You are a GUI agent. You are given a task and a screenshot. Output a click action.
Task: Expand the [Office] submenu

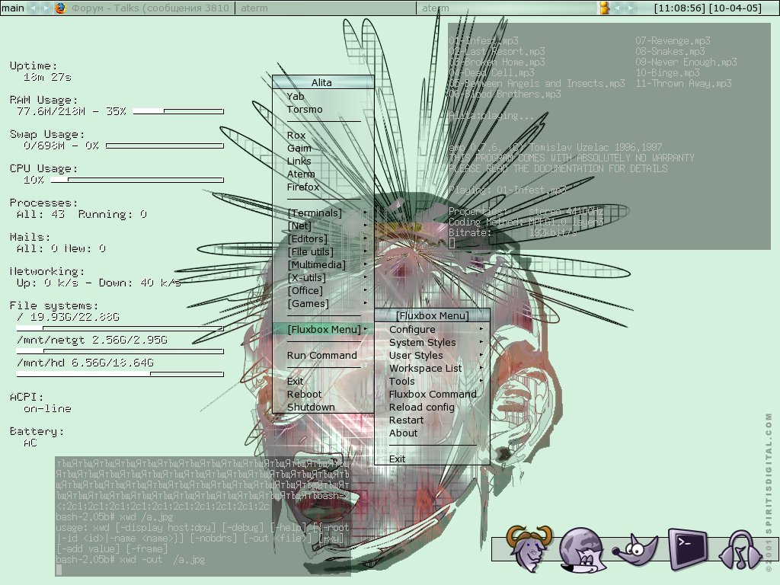(323, 290)
